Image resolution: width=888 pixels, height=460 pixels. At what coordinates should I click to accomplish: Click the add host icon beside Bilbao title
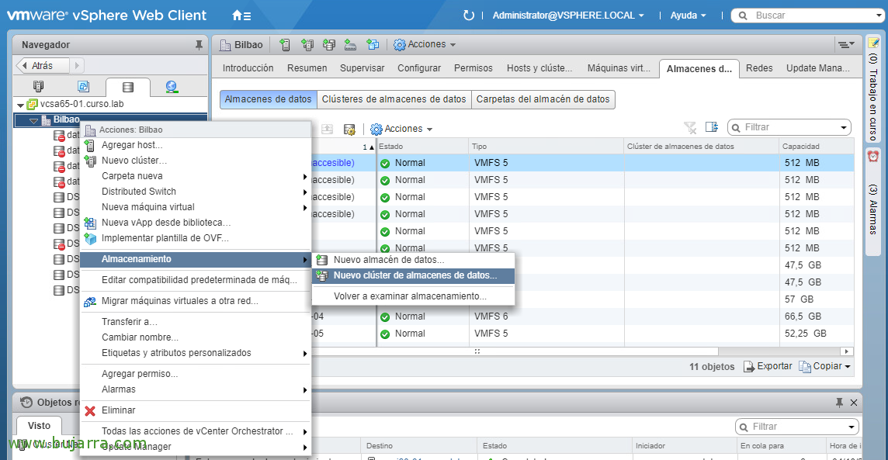(x=285, y=45)
